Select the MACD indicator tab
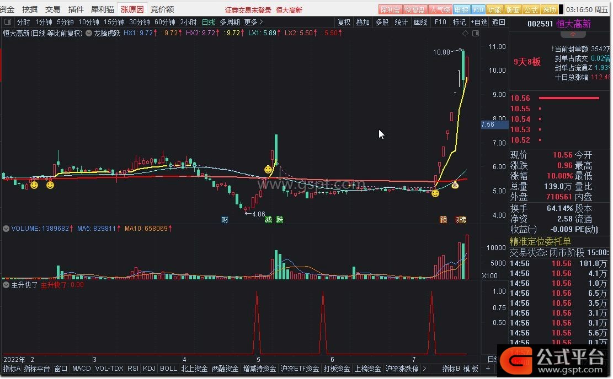This screenshot has width=613, height=379. coord(81,369)
